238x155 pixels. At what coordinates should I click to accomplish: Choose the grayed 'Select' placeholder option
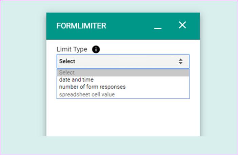pyautogui.click(x=123, y=73)
